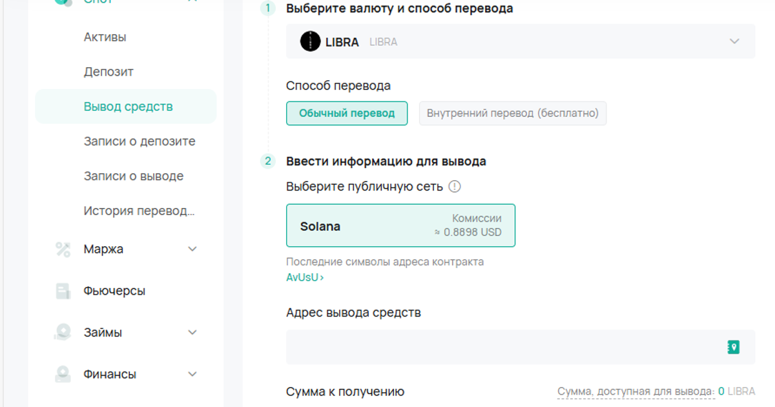Image resolution: width=775 pixels, height=407 pixels.
Task: Expand the Займы sidebar section
Action: [192, 333]
